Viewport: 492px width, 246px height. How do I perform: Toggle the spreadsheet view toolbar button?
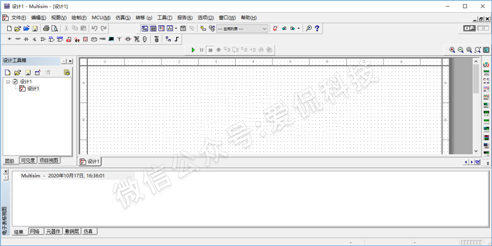click(154, 28)
